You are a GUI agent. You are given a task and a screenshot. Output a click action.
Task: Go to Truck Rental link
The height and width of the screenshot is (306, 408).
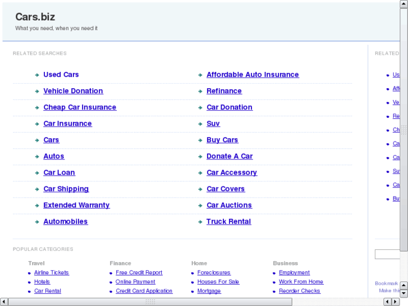point(229,222)
